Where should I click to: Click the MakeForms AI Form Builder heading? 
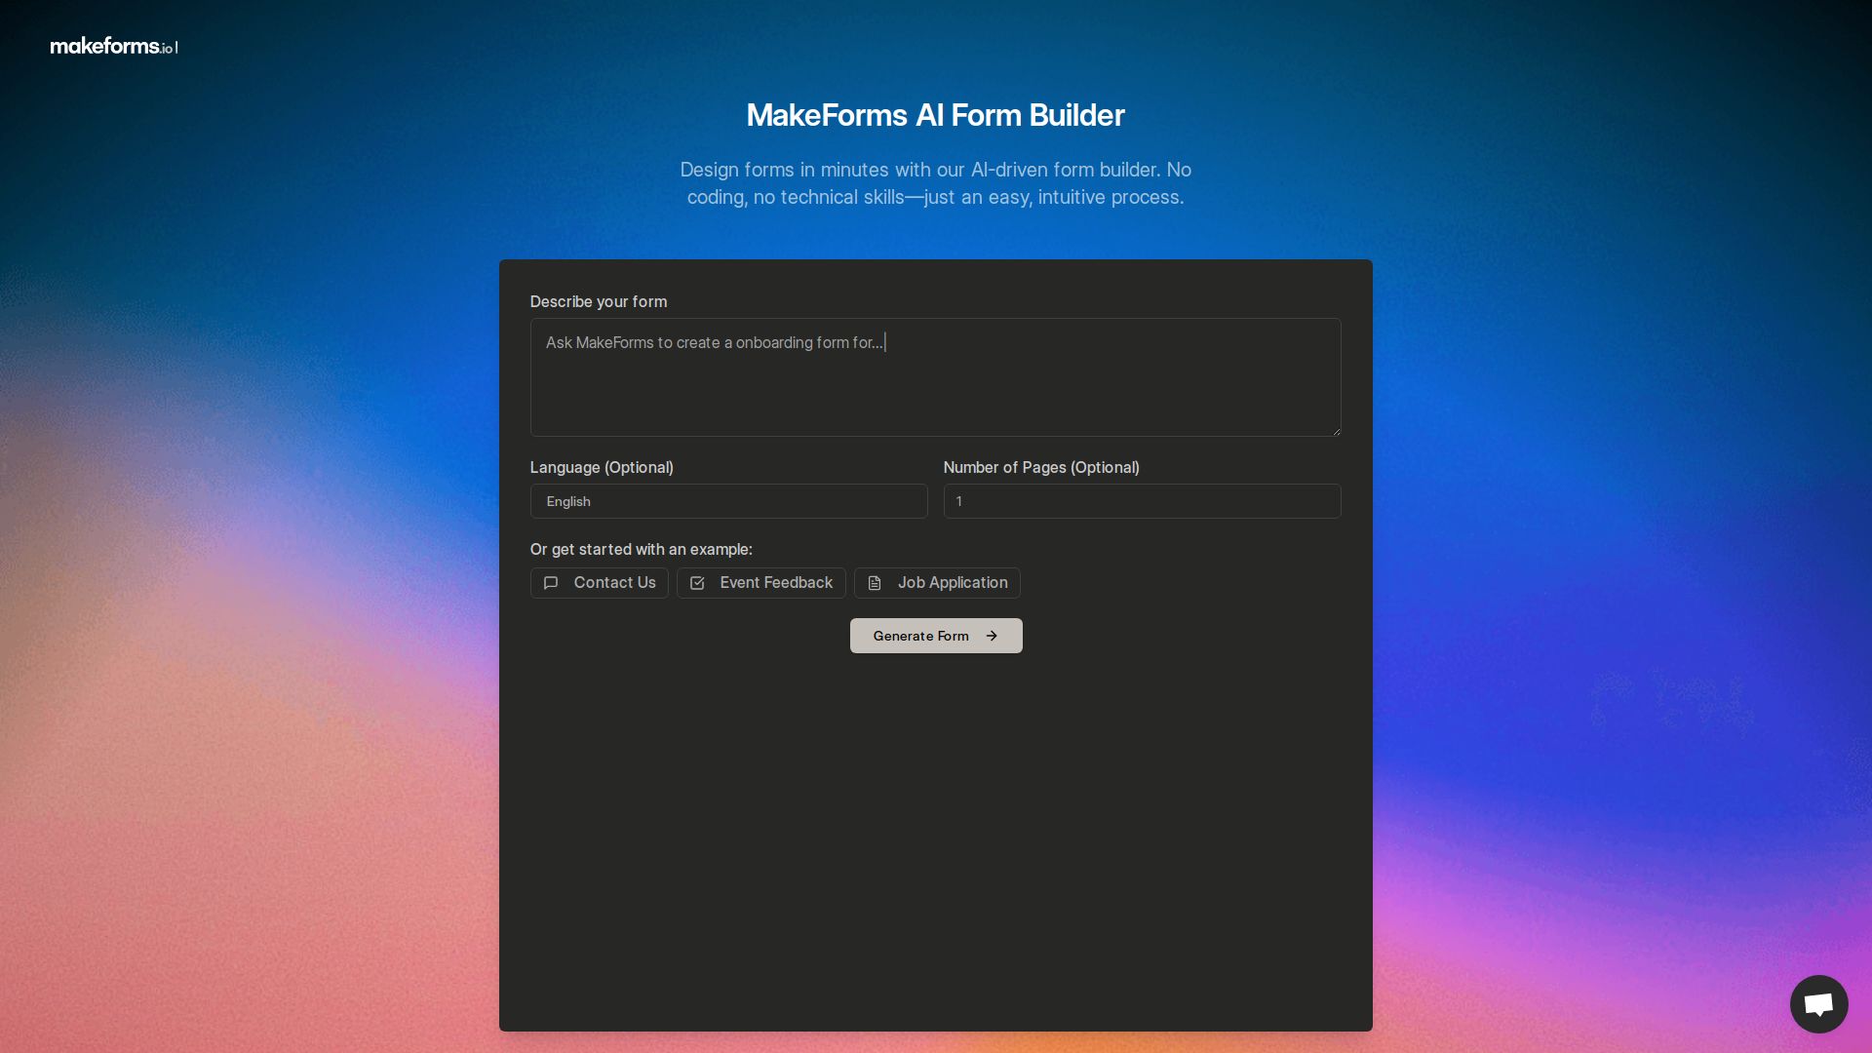(935, 114)
